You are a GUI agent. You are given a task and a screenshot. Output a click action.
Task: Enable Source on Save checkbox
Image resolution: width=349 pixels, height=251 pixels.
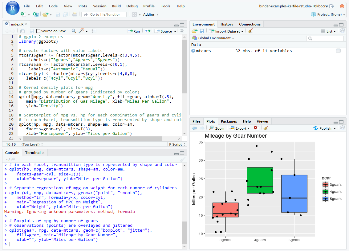click(x=39, y=31)
